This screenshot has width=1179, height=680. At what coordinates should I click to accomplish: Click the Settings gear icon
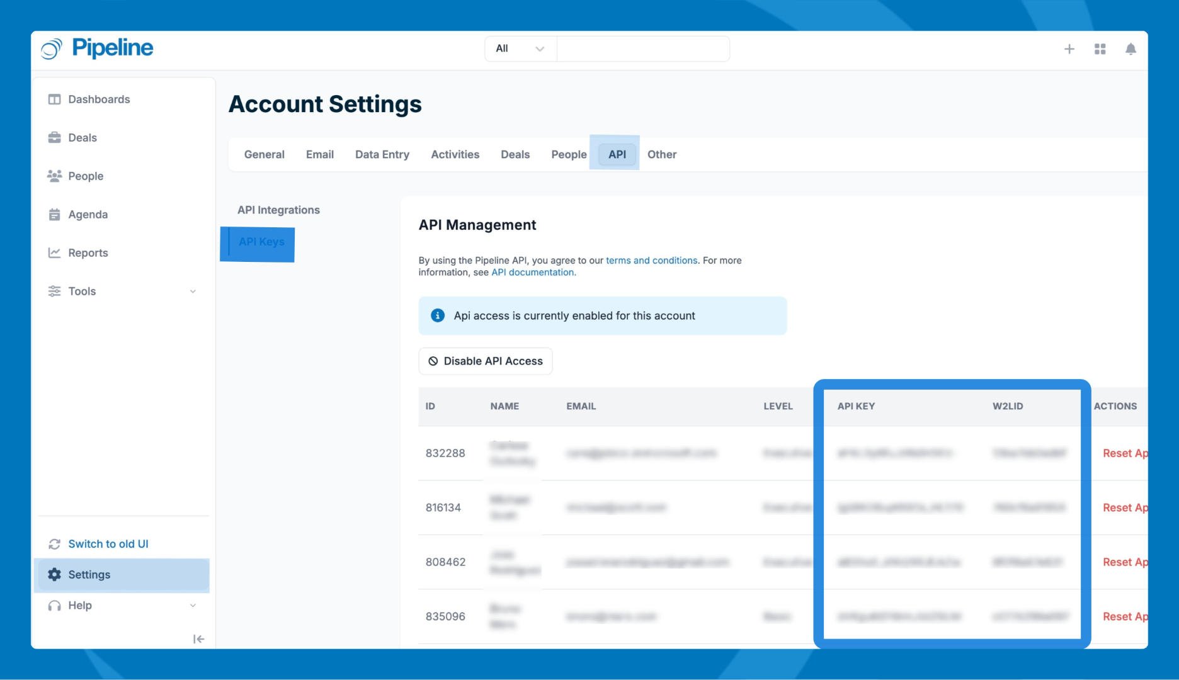(55, 575)
